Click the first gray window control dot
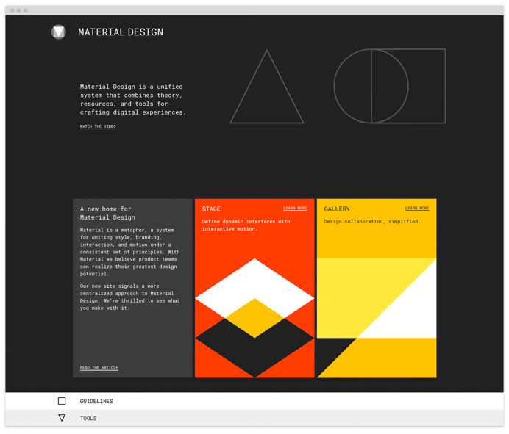The width and height of the screenshot is (509, 434). point(13,10)
